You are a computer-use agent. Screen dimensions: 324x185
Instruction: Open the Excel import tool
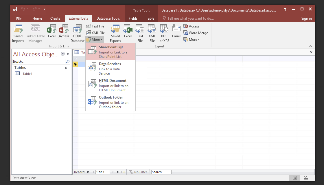point(51,32)
